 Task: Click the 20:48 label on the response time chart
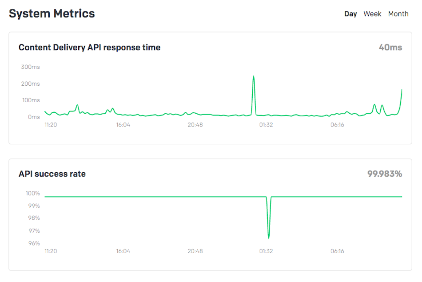tap(195, 125)
